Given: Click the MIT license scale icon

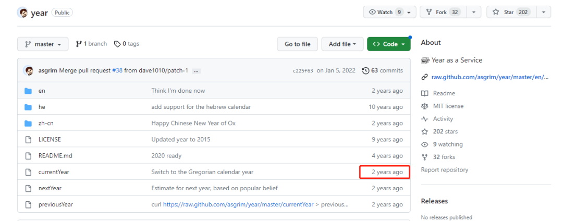Looking at the screenshot, I should tap(425, 106).
